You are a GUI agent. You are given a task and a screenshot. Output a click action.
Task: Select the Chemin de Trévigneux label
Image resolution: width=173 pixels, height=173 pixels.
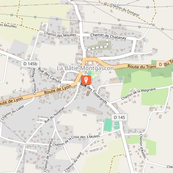pos(48,155)
